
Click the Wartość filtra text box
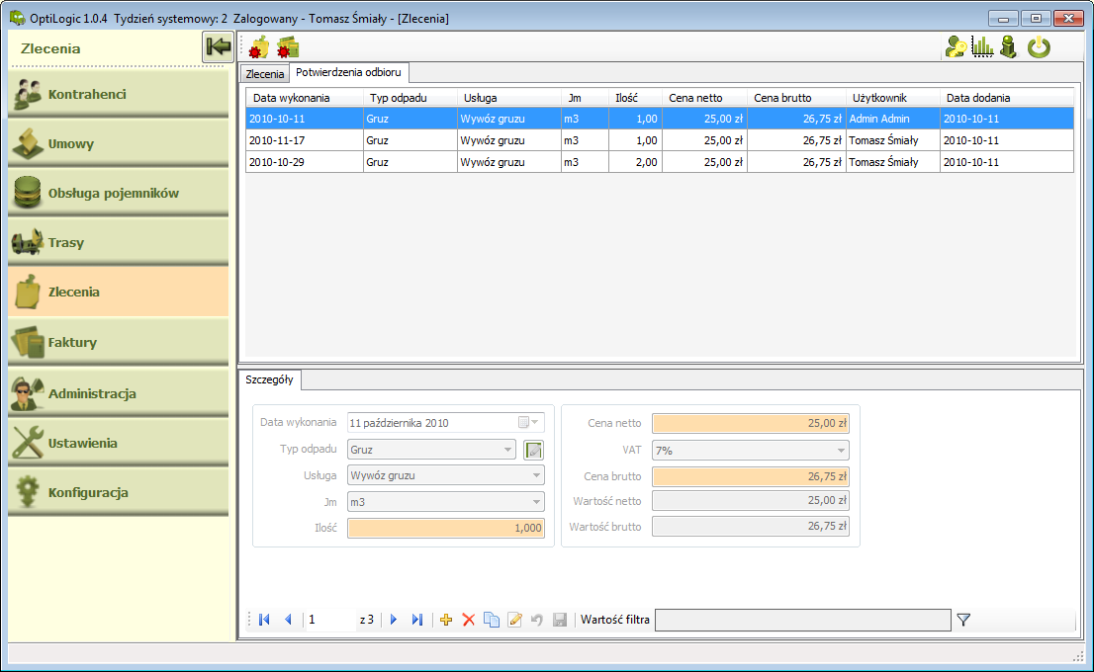[803, 620]
